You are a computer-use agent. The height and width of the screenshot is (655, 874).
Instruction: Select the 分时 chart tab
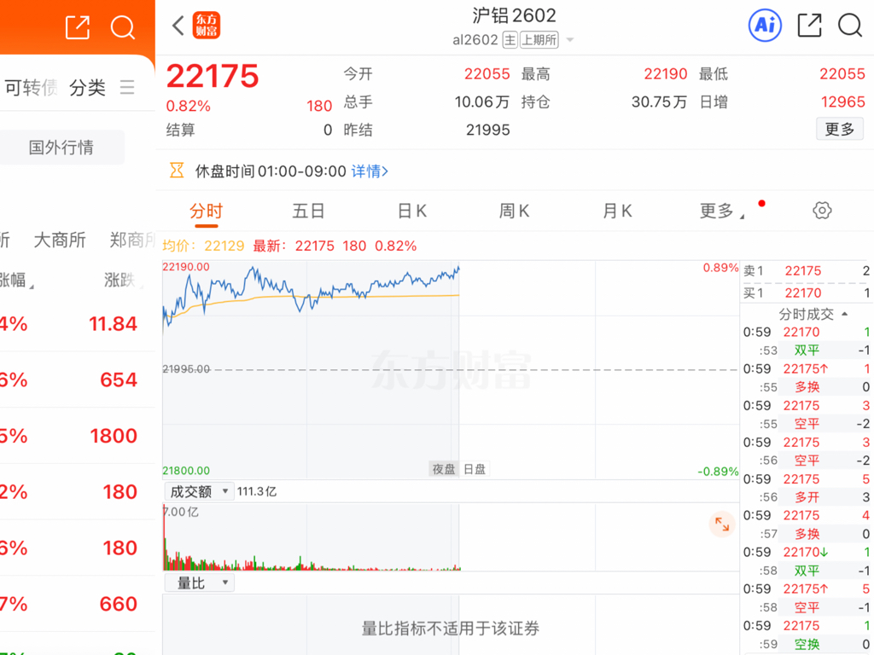tap(207, 212)
